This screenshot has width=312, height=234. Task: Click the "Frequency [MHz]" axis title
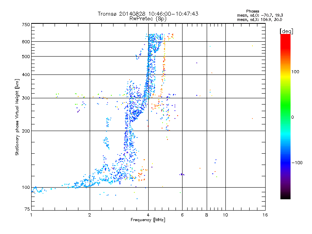148,220
